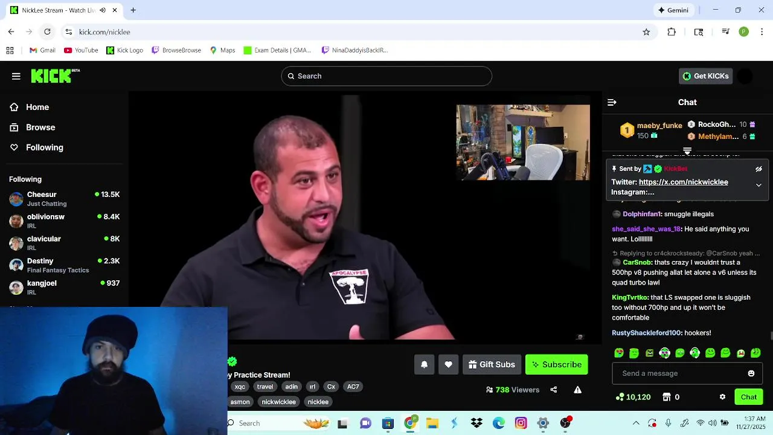
Task: Click the notification bell for this channel
Action: 424,364
